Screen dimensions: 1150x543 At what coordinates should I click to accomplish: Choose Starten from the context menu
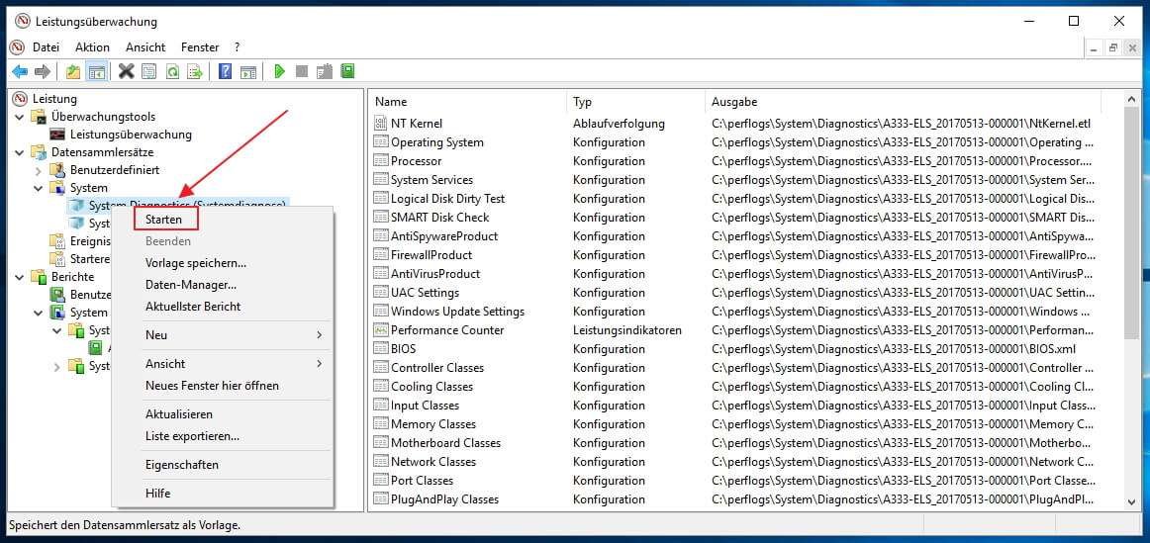click(x=164, y=220)
